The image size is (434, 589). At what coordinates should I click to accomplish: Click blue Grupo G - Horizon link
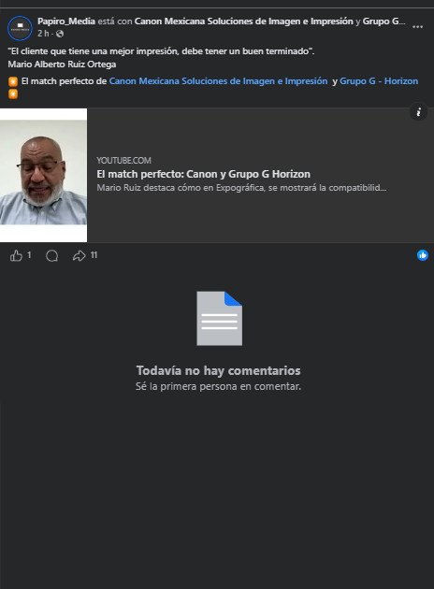379,81
